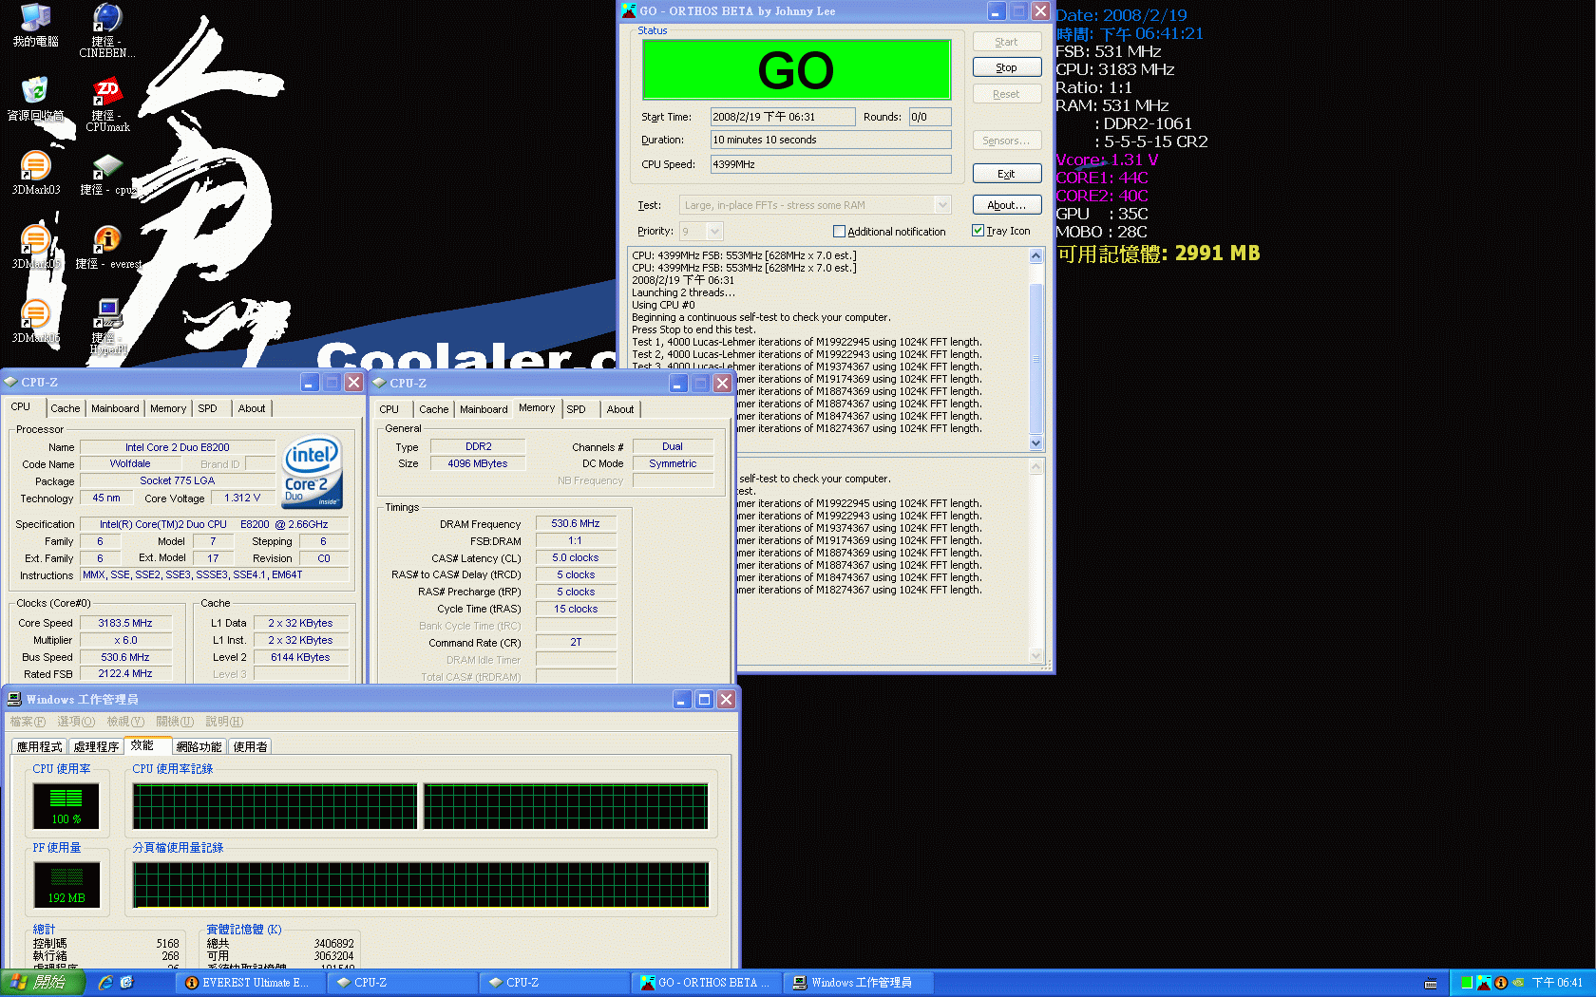Launch the CPUmark shortcut with red ZD logo
The image size is (1596, 997).
[107, 104]
